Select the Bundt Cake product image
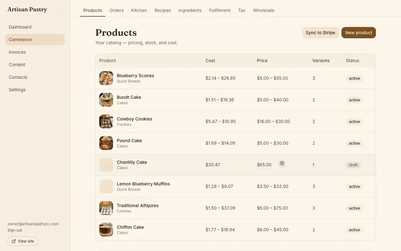The image size is (401, 251). tap(106, 100)
